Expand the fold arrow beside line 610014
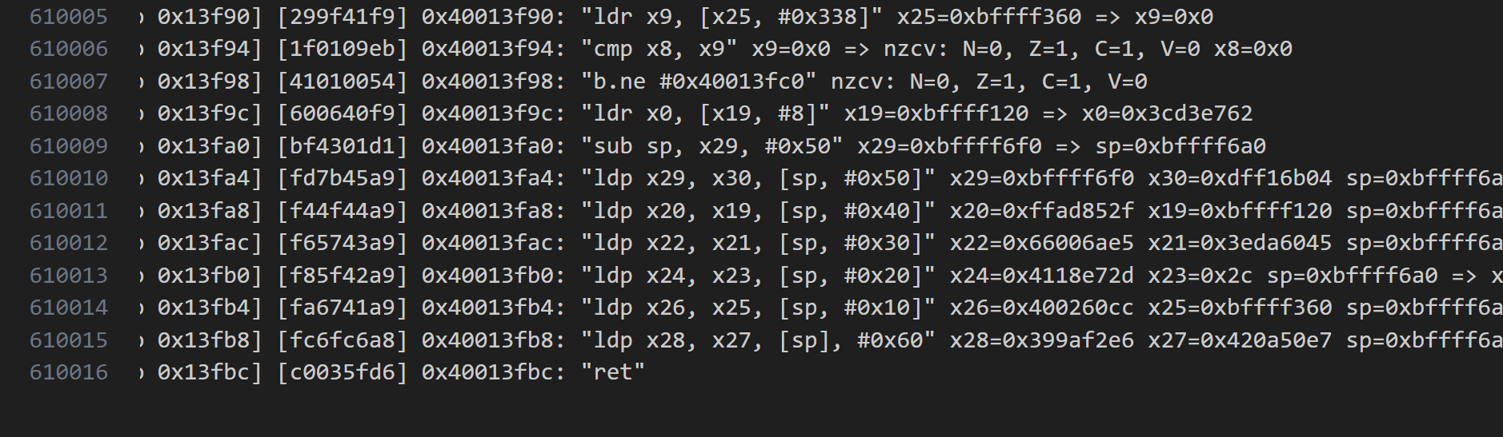 click(x=141, y=308)
